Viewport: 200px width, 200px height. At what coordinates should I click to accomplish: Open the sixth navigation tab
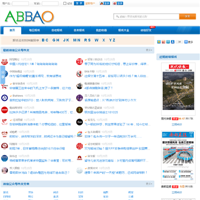click(x=123, y=31)
